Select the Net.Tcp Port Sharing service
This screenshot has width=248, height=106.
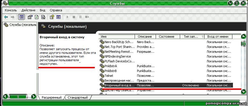pyautogui.click(x=166, y=47)
